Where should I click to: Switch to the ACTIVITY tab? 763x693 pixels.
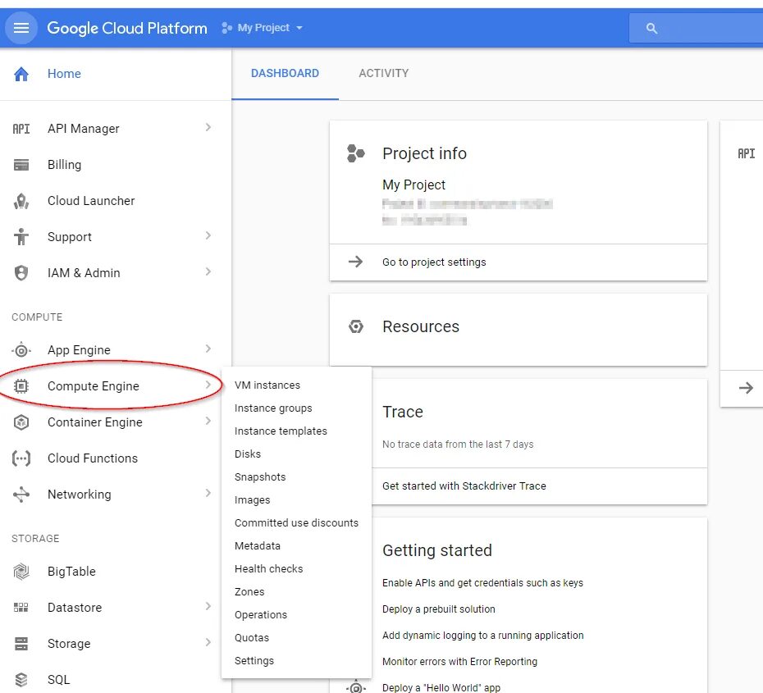384,74
